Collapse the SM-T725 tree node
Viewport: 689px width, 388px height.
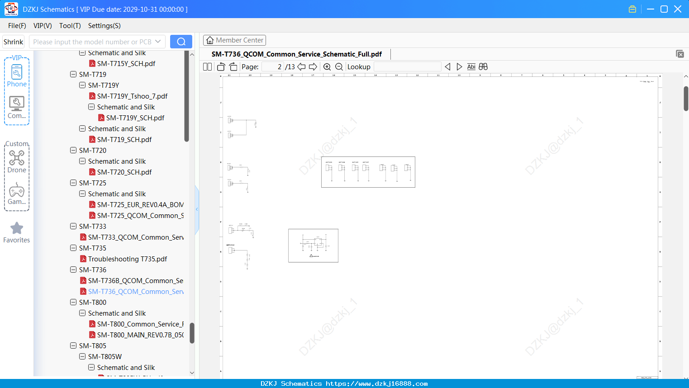pyautogui.click(x=73, y=183)
